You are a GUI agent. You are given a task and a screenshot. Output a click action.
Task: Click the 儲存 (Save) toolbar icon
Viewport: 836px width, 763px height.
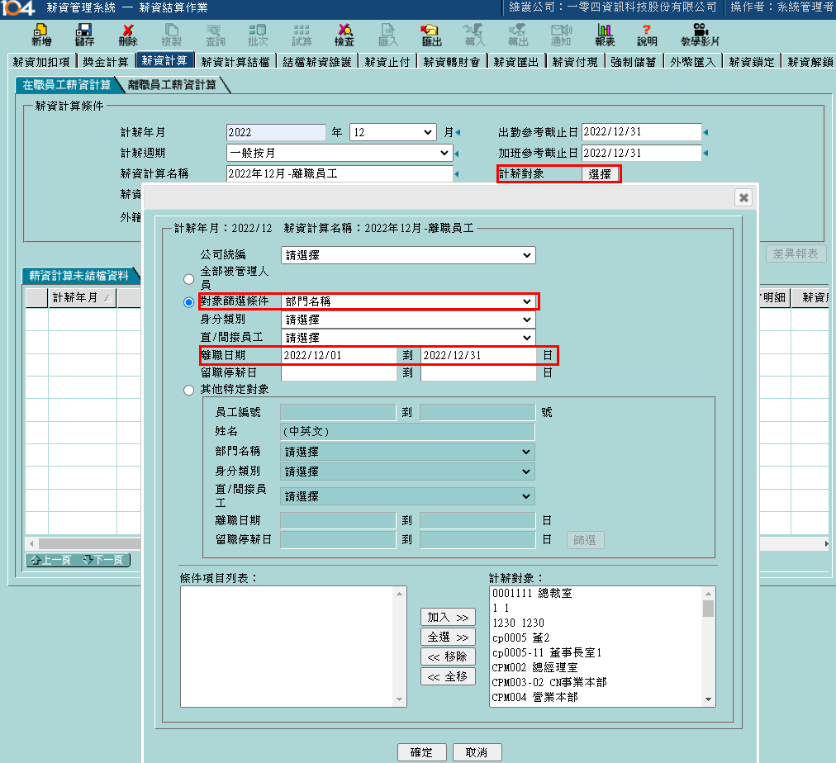point(83,34)
